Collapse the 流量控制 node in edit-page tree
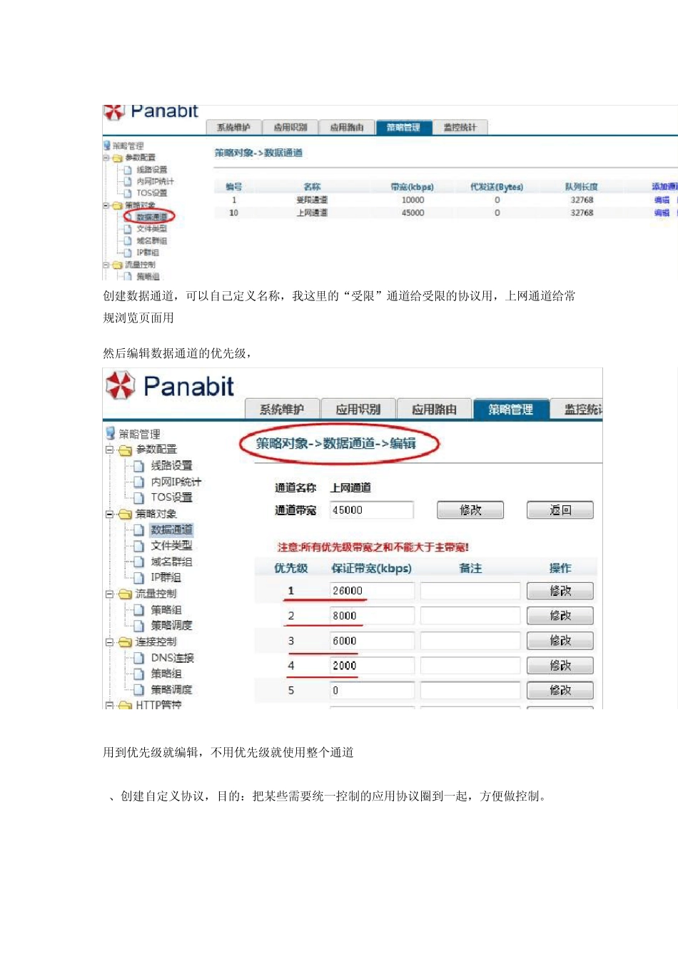Viewport: 678px width, 959px height. (x=110, y=594)
